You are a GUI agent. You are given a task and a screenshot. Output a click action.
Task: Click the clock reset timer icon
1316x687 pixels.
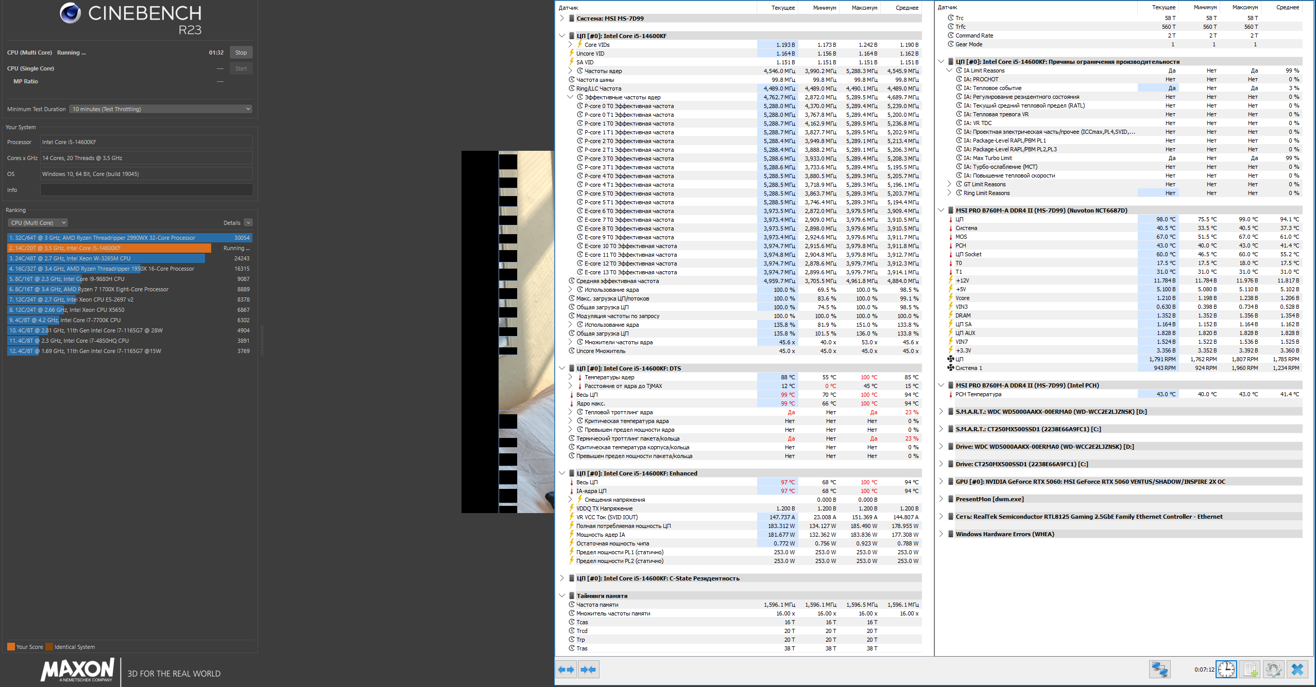point(1226,670)
